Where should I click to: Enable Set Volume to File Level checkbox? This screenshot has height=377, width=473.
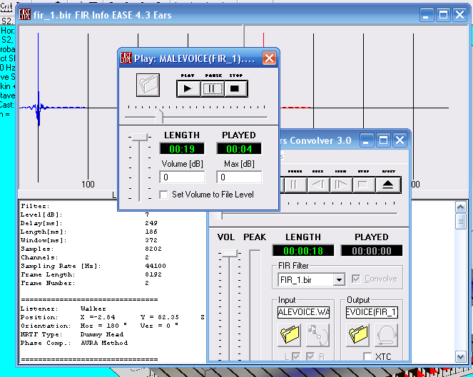pos(164,195)
